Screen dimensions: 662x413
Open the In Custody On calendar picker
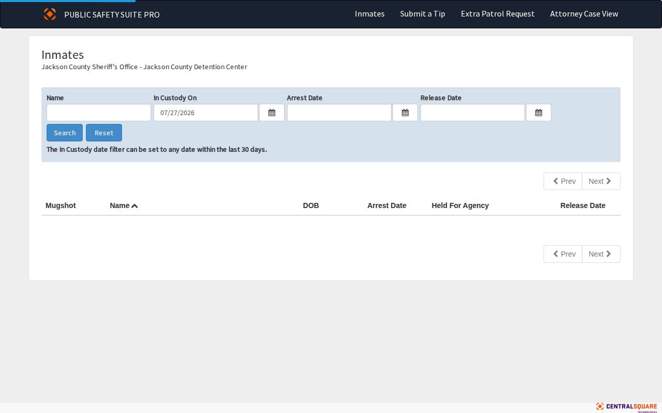click(x=272, y=113)
